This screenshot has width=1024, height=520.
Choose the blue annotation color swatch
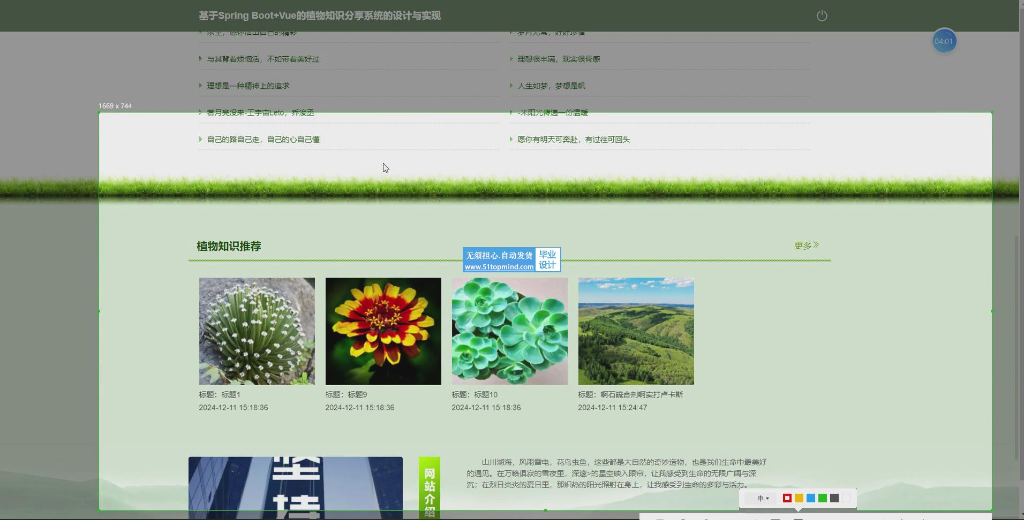810,499
